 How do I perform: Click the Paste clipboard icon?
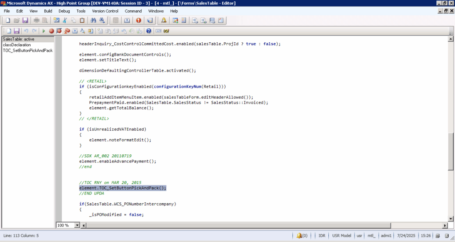click(x=82, y=20)
